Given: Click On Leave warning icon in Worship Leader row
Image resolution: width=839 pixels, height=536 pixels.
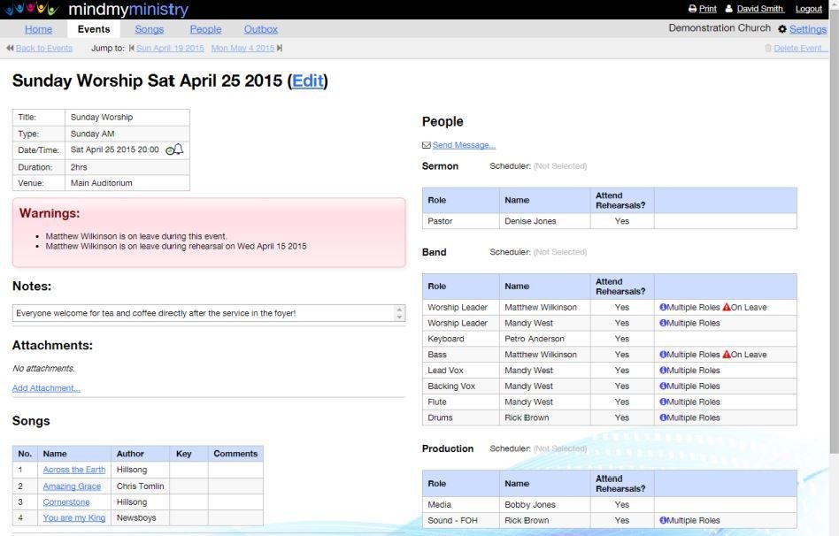Looking at the screenshot, I should click(x=726, y=307).
